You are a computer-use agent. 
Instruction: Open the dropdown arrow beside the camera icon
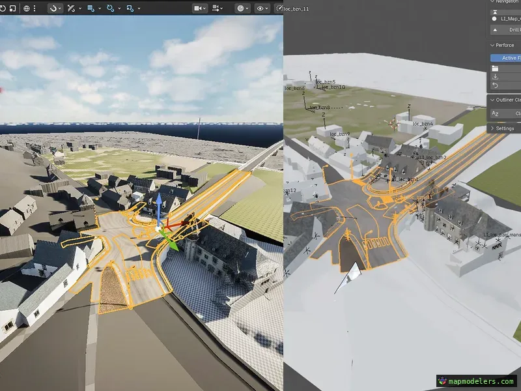coord(204,8)
